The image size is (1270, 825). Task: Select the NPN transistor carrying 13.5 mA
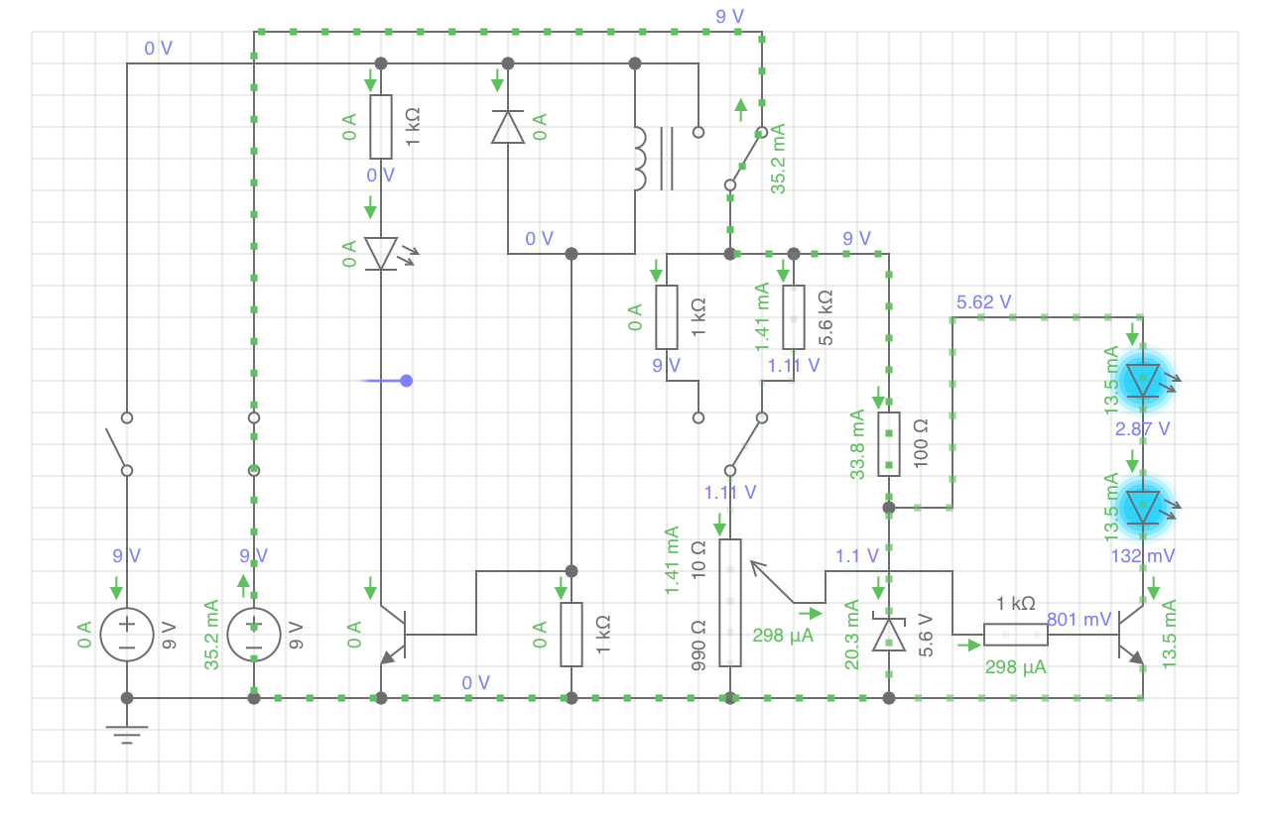tap(1131, 635)
